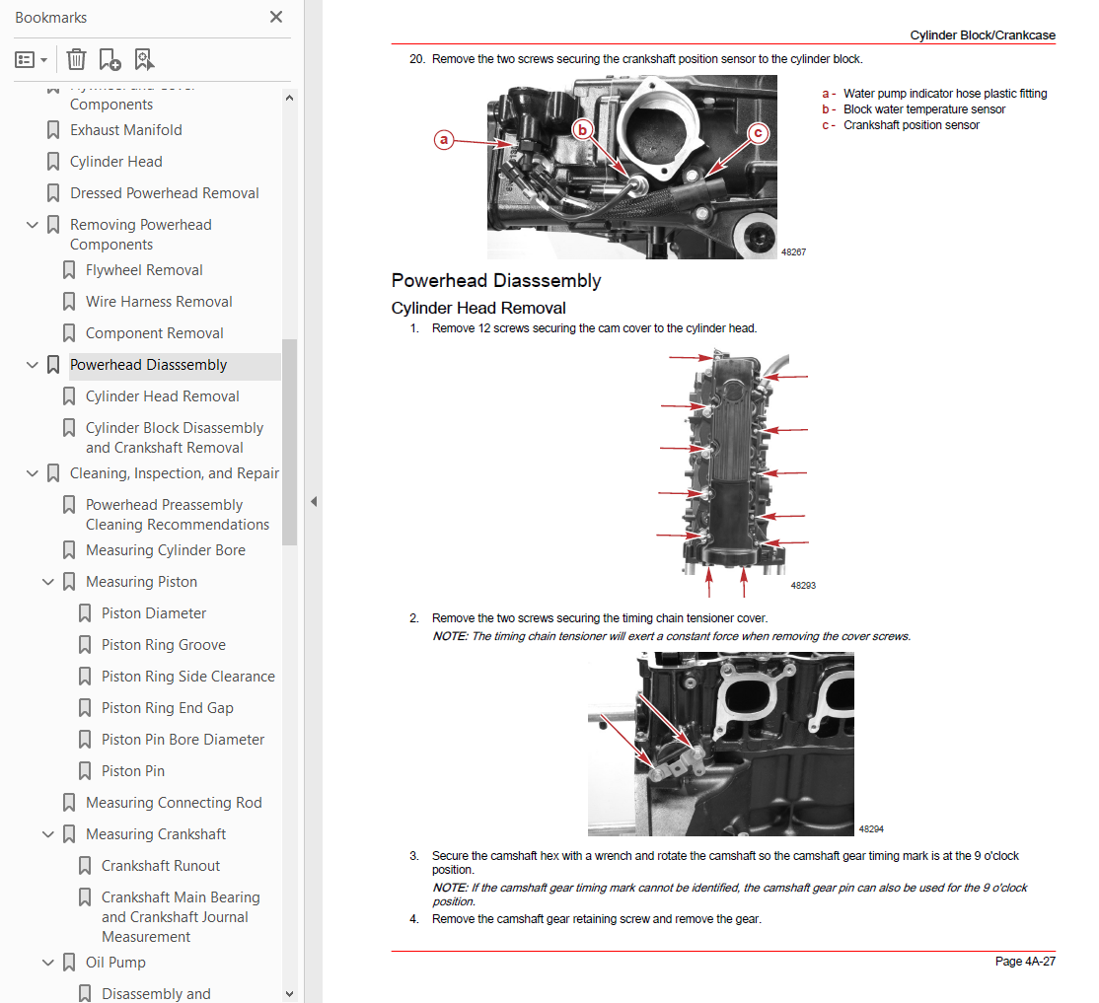The width and height of the screenshot is (1099, 1003).
Task: Click bookmark icon beside Component Removal
Action: coord(69,333)
